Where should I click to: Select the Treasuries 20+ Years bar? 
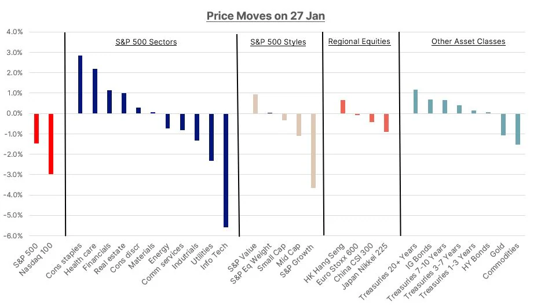pyautogui.click(x=416, y=102)
